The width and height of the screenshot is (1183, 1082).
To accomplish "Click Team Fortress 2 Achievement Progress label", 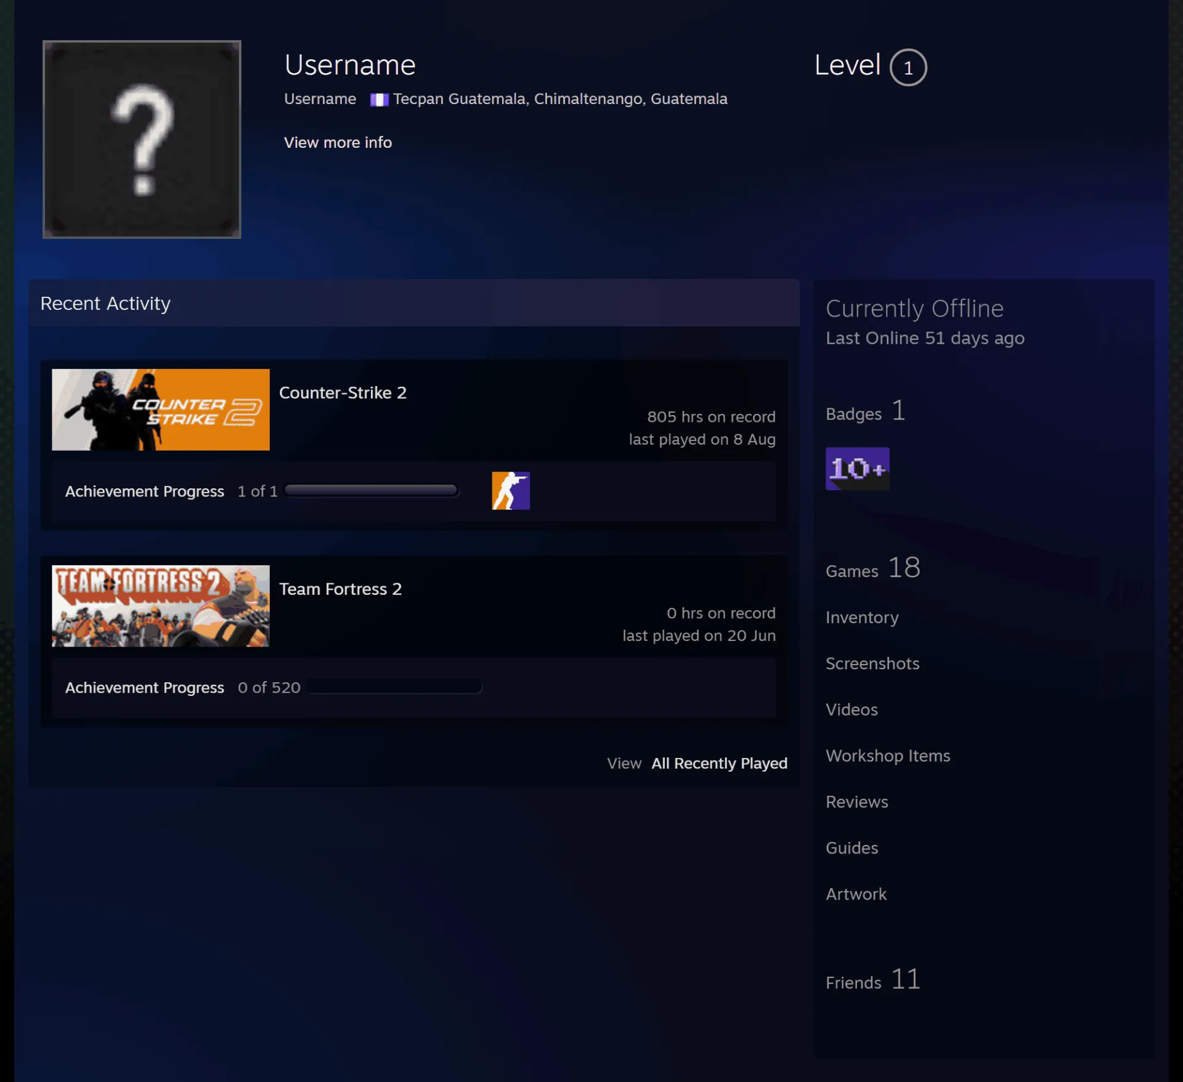I will [145, 688].
